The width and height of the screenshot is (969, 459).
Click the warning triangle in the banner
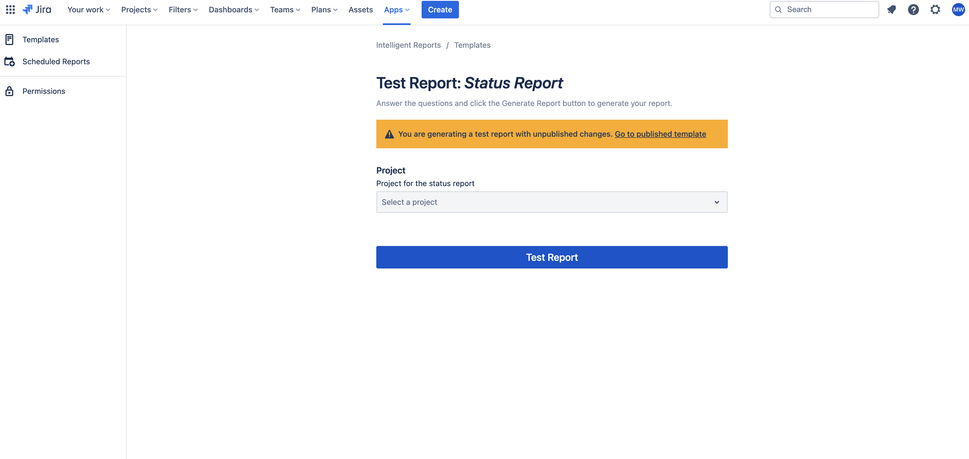pos(389,133)
